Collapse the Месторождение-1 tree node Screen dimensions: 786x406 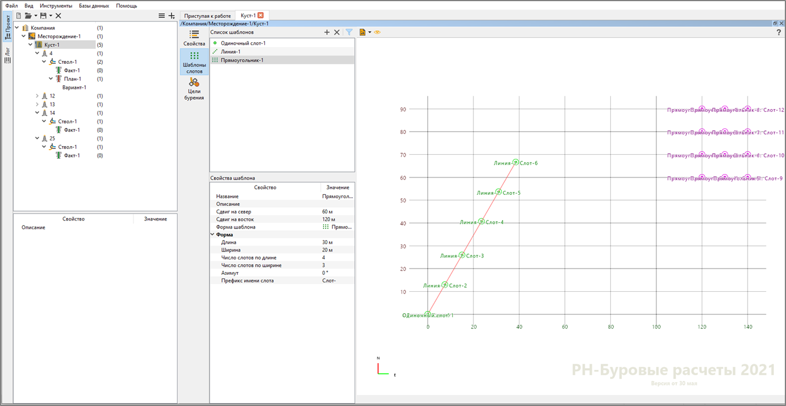coord(23,36)
